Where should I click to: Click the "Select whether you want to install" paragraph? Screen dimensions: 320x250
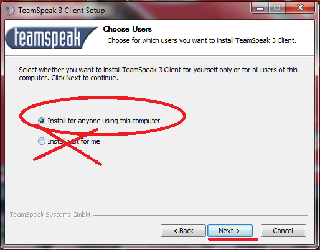[x=158, y=73]
